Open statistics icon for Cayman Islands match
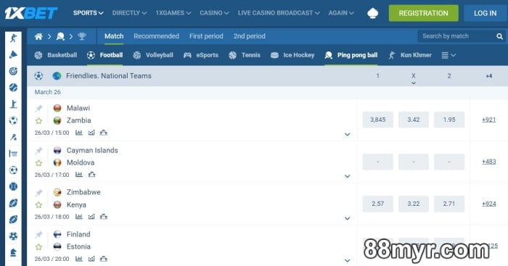The height and width of the screenshot is (266, 508). point(79,175)
